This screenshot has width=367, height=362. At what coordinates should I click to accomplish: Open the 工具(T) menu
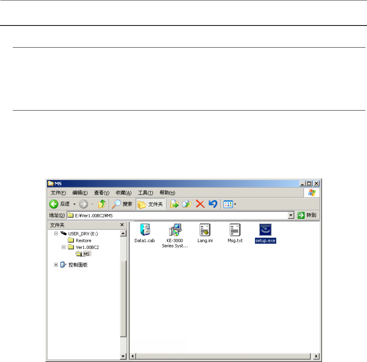(x=145, y=193)
